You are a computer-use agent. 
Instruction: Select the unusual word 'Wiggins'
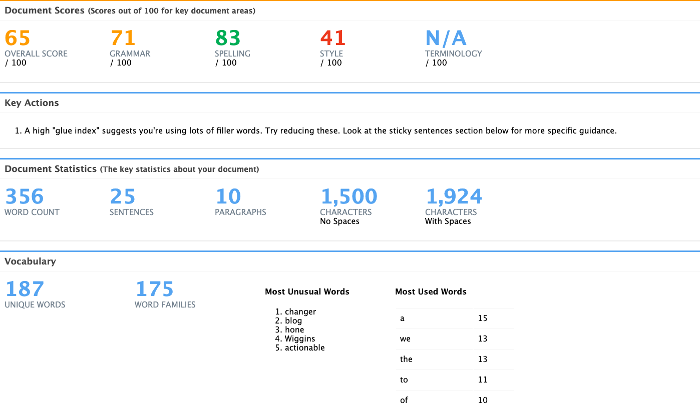tap(300, 338)
